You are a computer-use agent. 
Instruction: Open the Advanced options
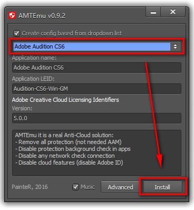coord(120,187)
